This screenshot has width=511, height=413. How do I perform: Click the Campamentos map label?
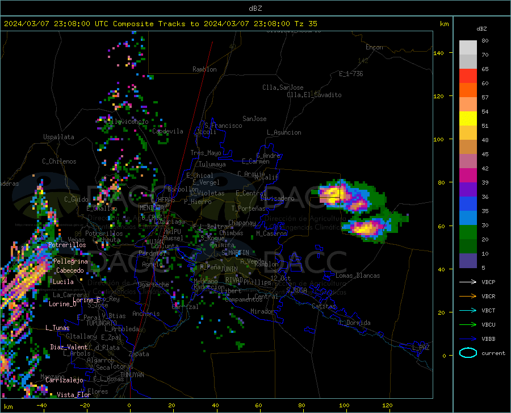pos(244,299)
